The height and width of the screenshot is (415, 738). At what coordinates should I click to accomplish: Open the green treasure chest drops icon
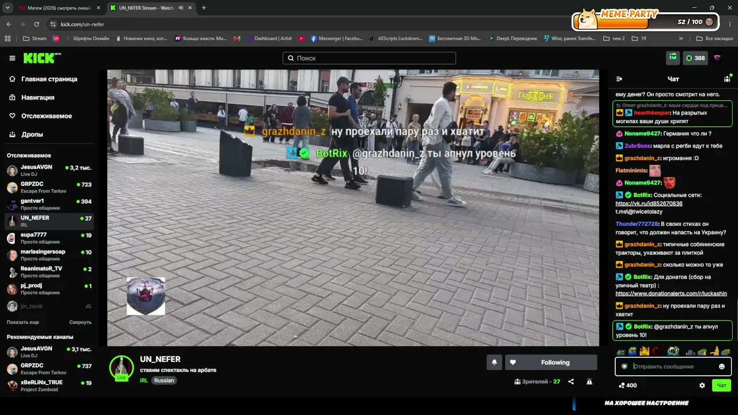coord(673,58)
